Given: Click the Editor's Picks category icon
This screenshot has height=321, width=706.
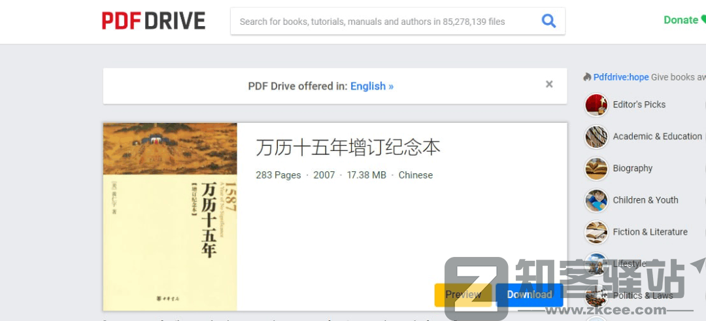Looking at the screenshot, I should tap(597, 105).
